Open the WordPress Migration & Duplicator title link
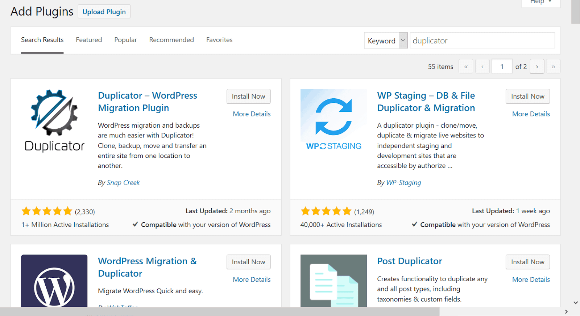 [148, 267]
